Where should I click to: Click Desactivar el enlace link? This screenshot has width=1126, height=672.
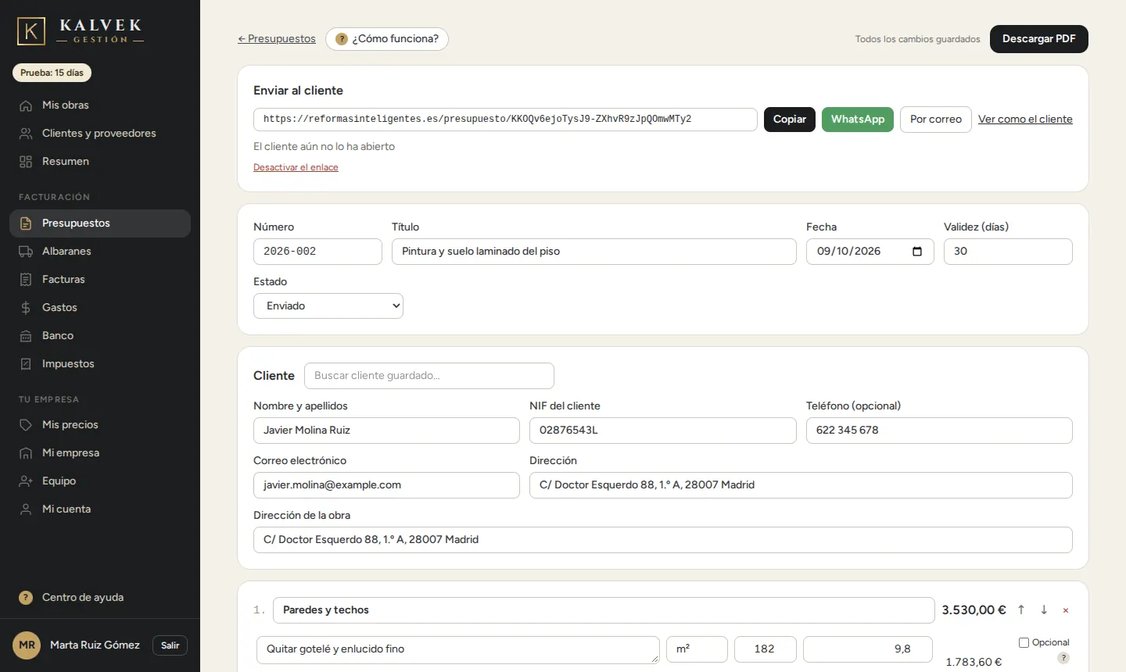click(x=296, y=167)
